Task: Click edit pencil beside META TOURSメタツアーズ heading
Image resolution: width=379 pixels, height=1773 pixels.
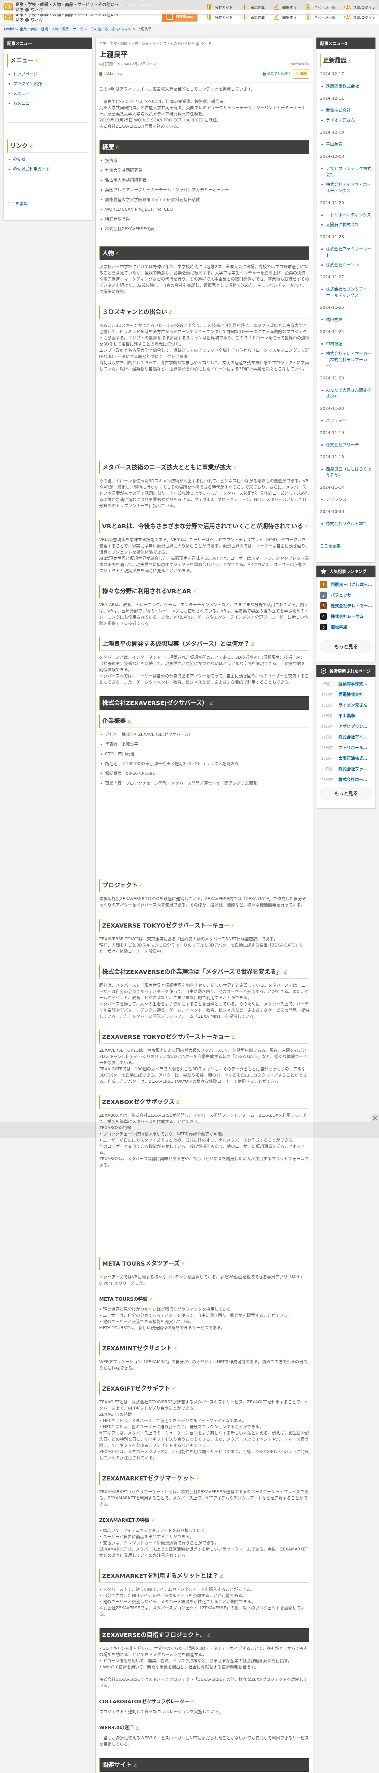Action: (183, 1264)
